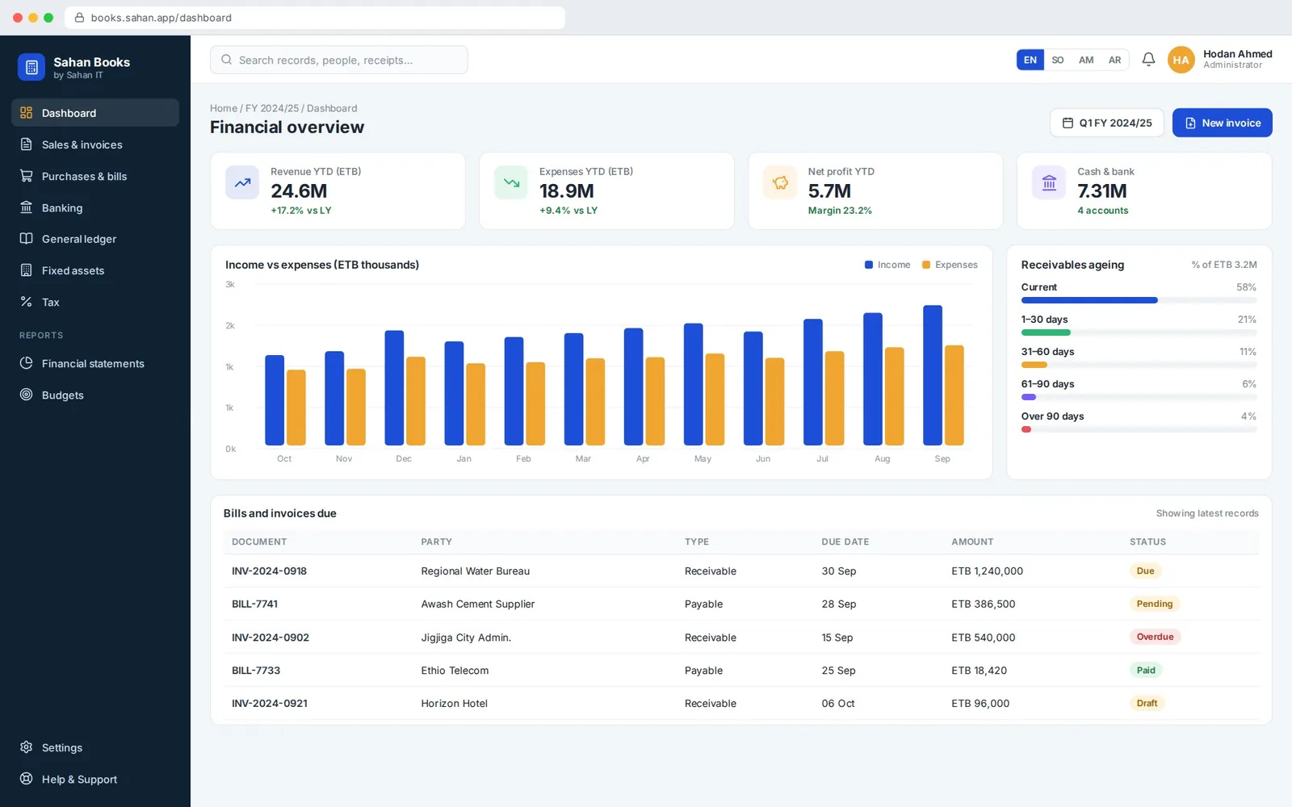This screenshot has width=1292, height=807.
Task: Open notifications via bell icon
Action: pyautogui.click(x=1148, y=60)
